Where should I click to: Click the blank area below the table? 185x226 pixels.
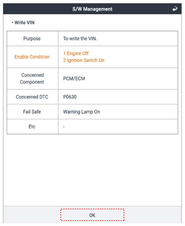coord(92,170)
